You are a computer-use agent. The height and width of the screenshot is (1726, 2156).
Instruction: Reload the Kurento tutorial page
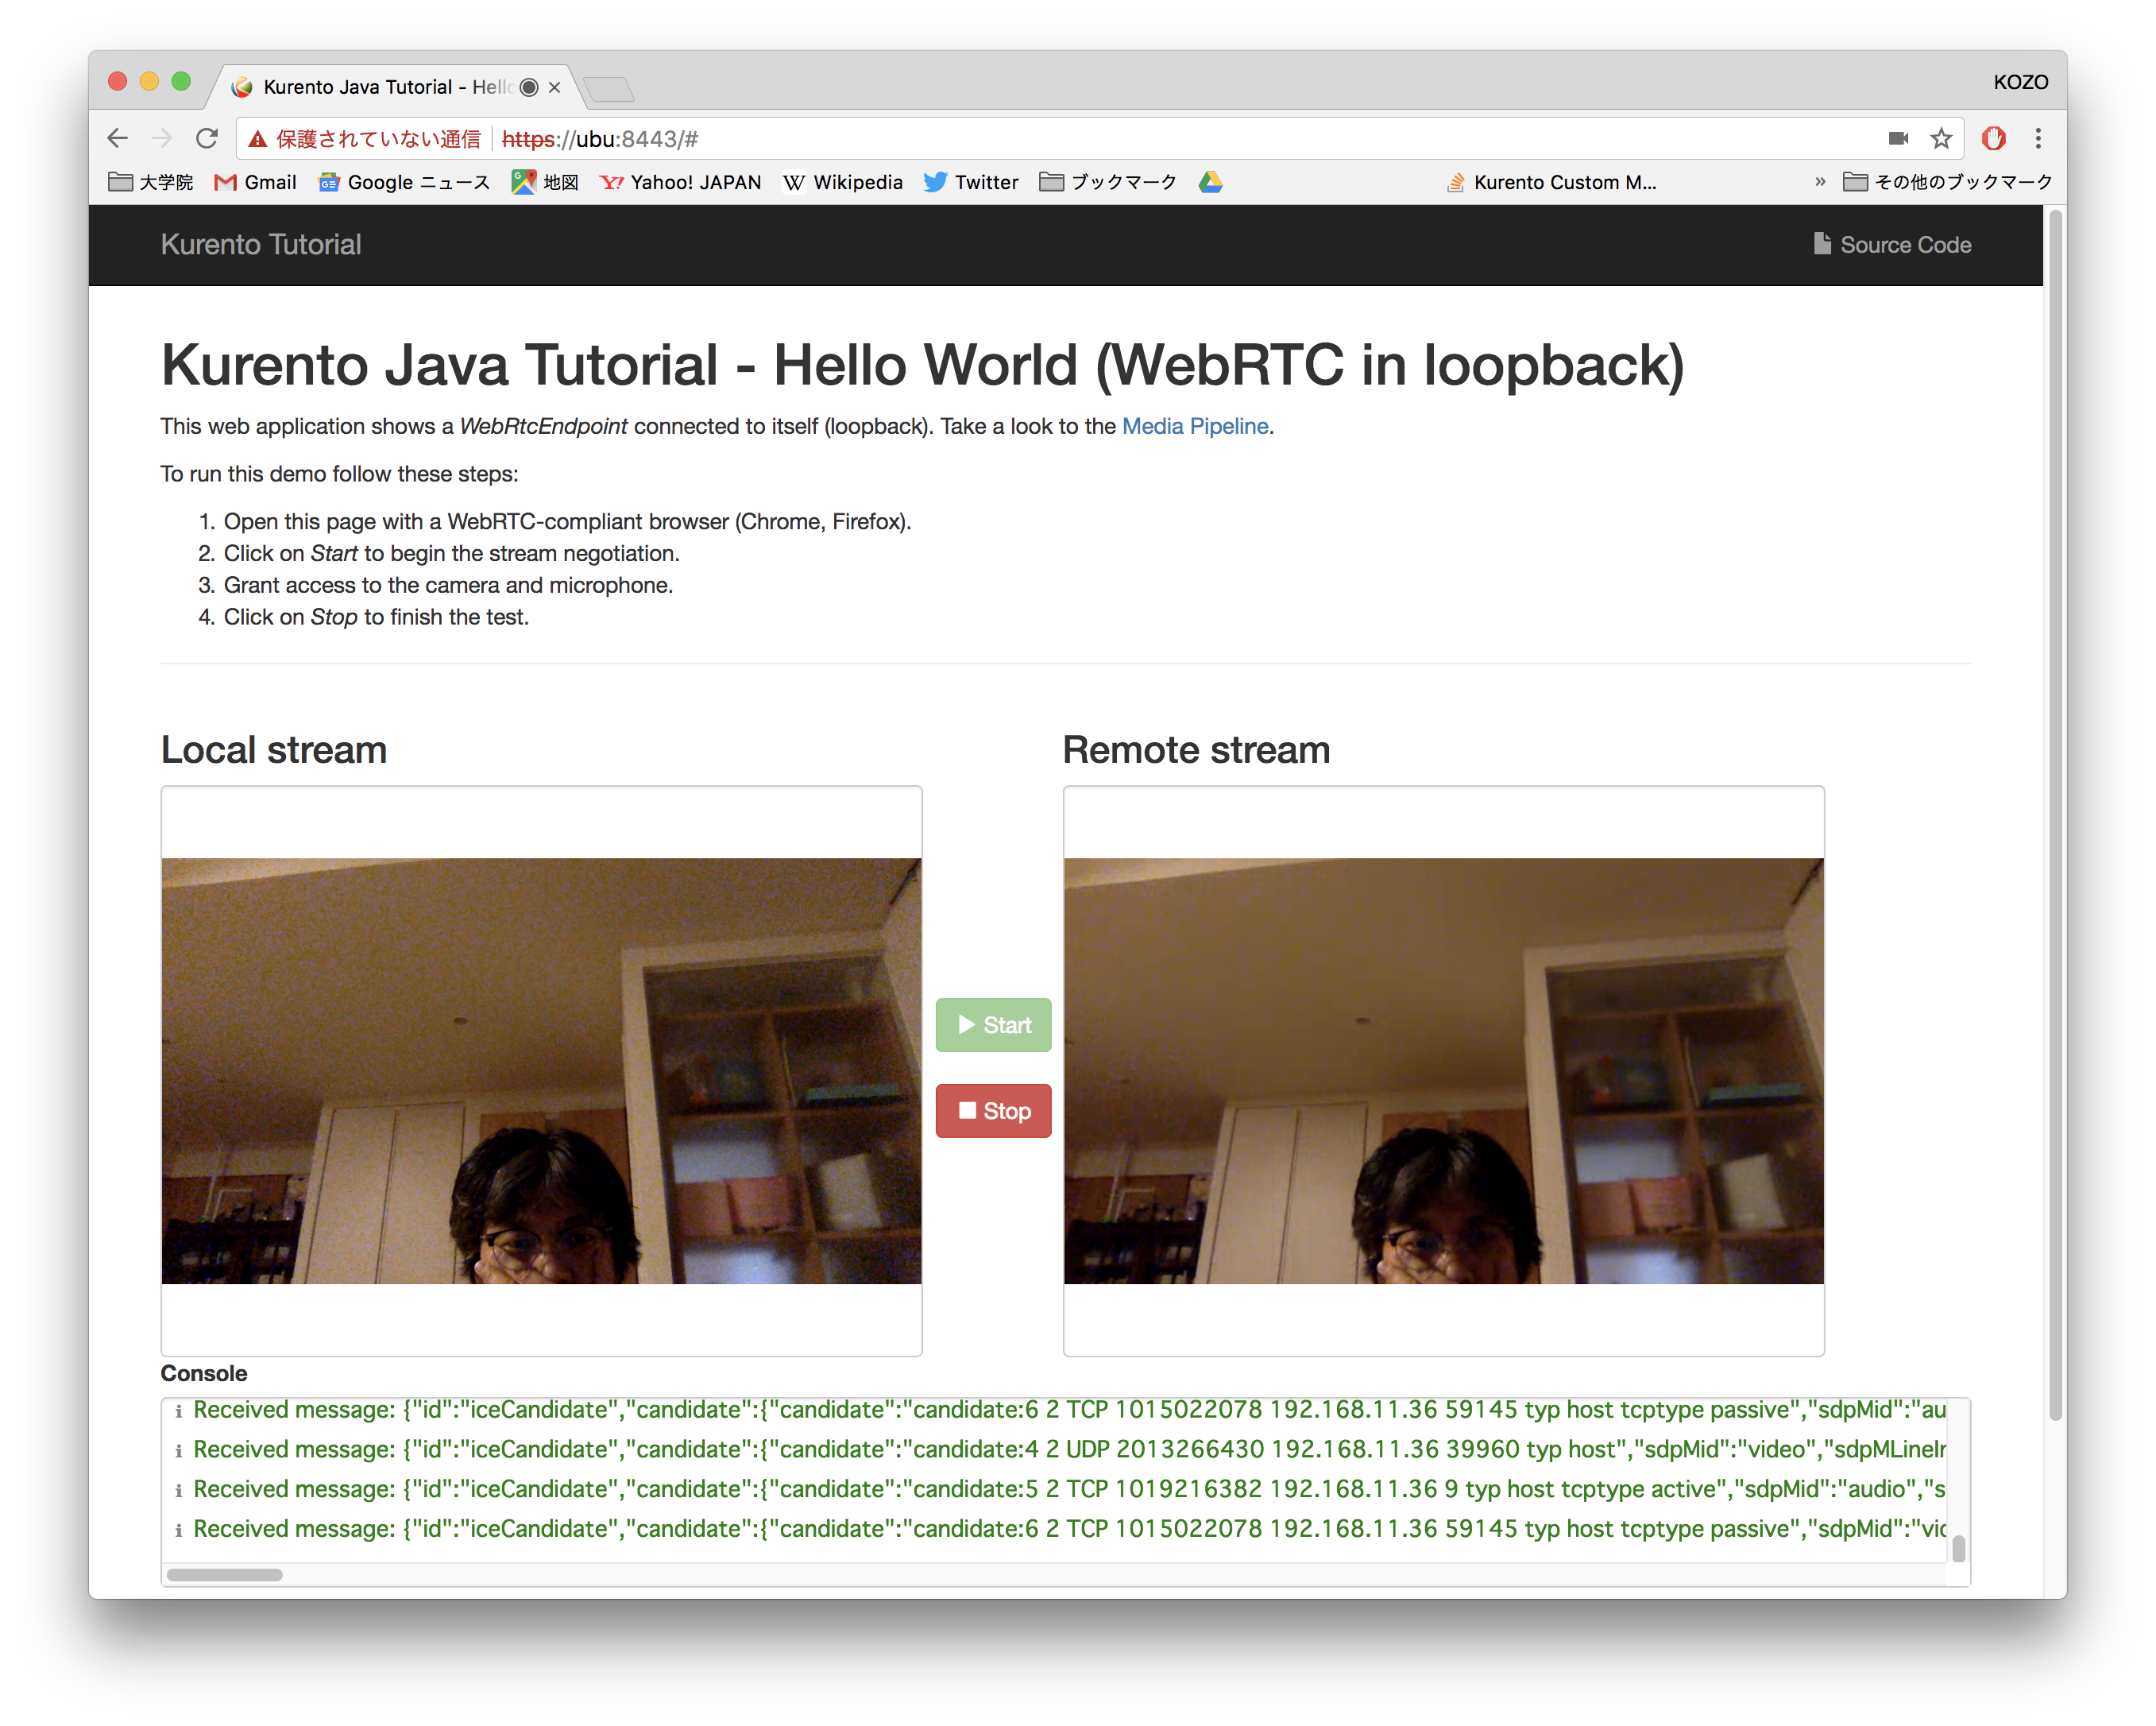pyautogui.click(x=207, y=138)
